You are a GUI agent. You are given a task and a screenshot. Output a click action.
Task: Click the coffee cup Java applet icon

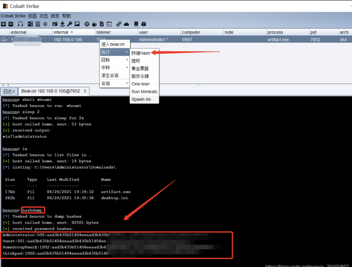click(x=95, y=24)
